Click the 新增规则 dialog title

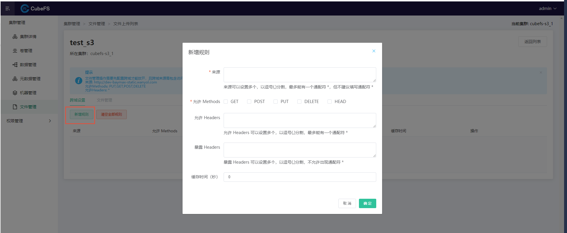coord(199,52)
